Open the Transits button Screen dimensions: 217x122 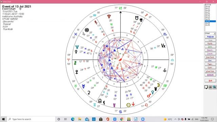pos(210,54)
